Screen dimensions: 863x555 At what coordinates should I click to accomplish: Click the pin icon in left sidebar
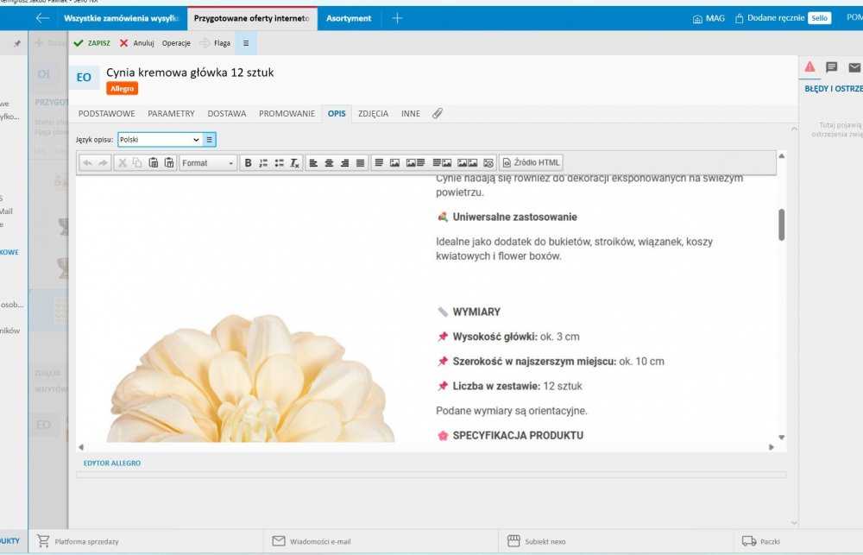17,43
